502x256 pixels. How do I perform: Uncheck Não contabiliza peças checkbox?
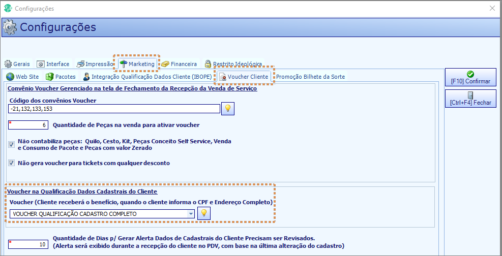point(12,144)
